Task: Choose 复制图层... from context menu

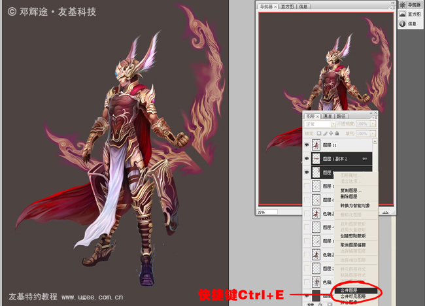Action: coord(350,190)
